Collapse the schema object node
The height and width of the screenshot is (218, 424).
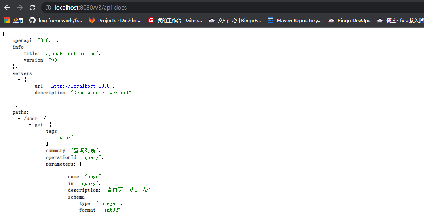(x=63, y=197)
